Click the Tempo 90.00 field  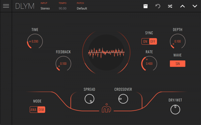coord(63,8)
